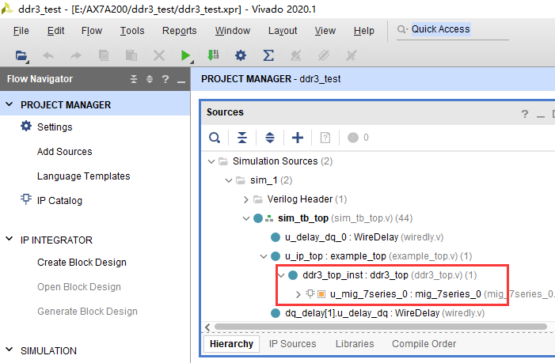Viewport: 555px width, 363px height.
Task: Collapse the IP INTEGRATOR section
Action: click(10, 239)
